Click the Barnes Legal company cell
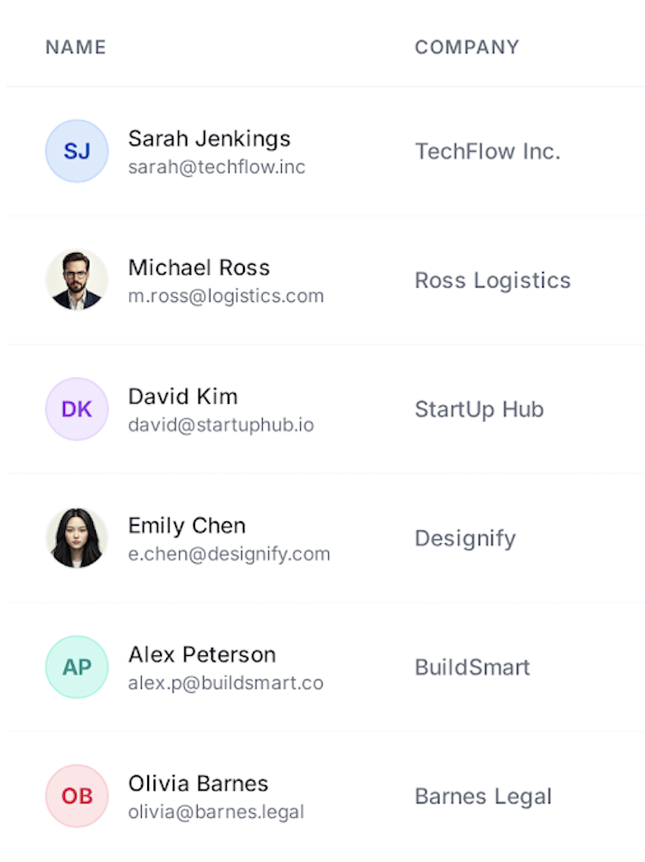Viewport: 645px width, 862px height. (x=483, y=797)
